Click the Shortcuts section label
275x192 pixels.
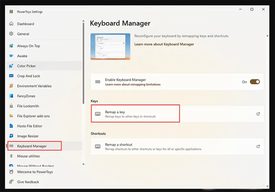click(98, 134)
